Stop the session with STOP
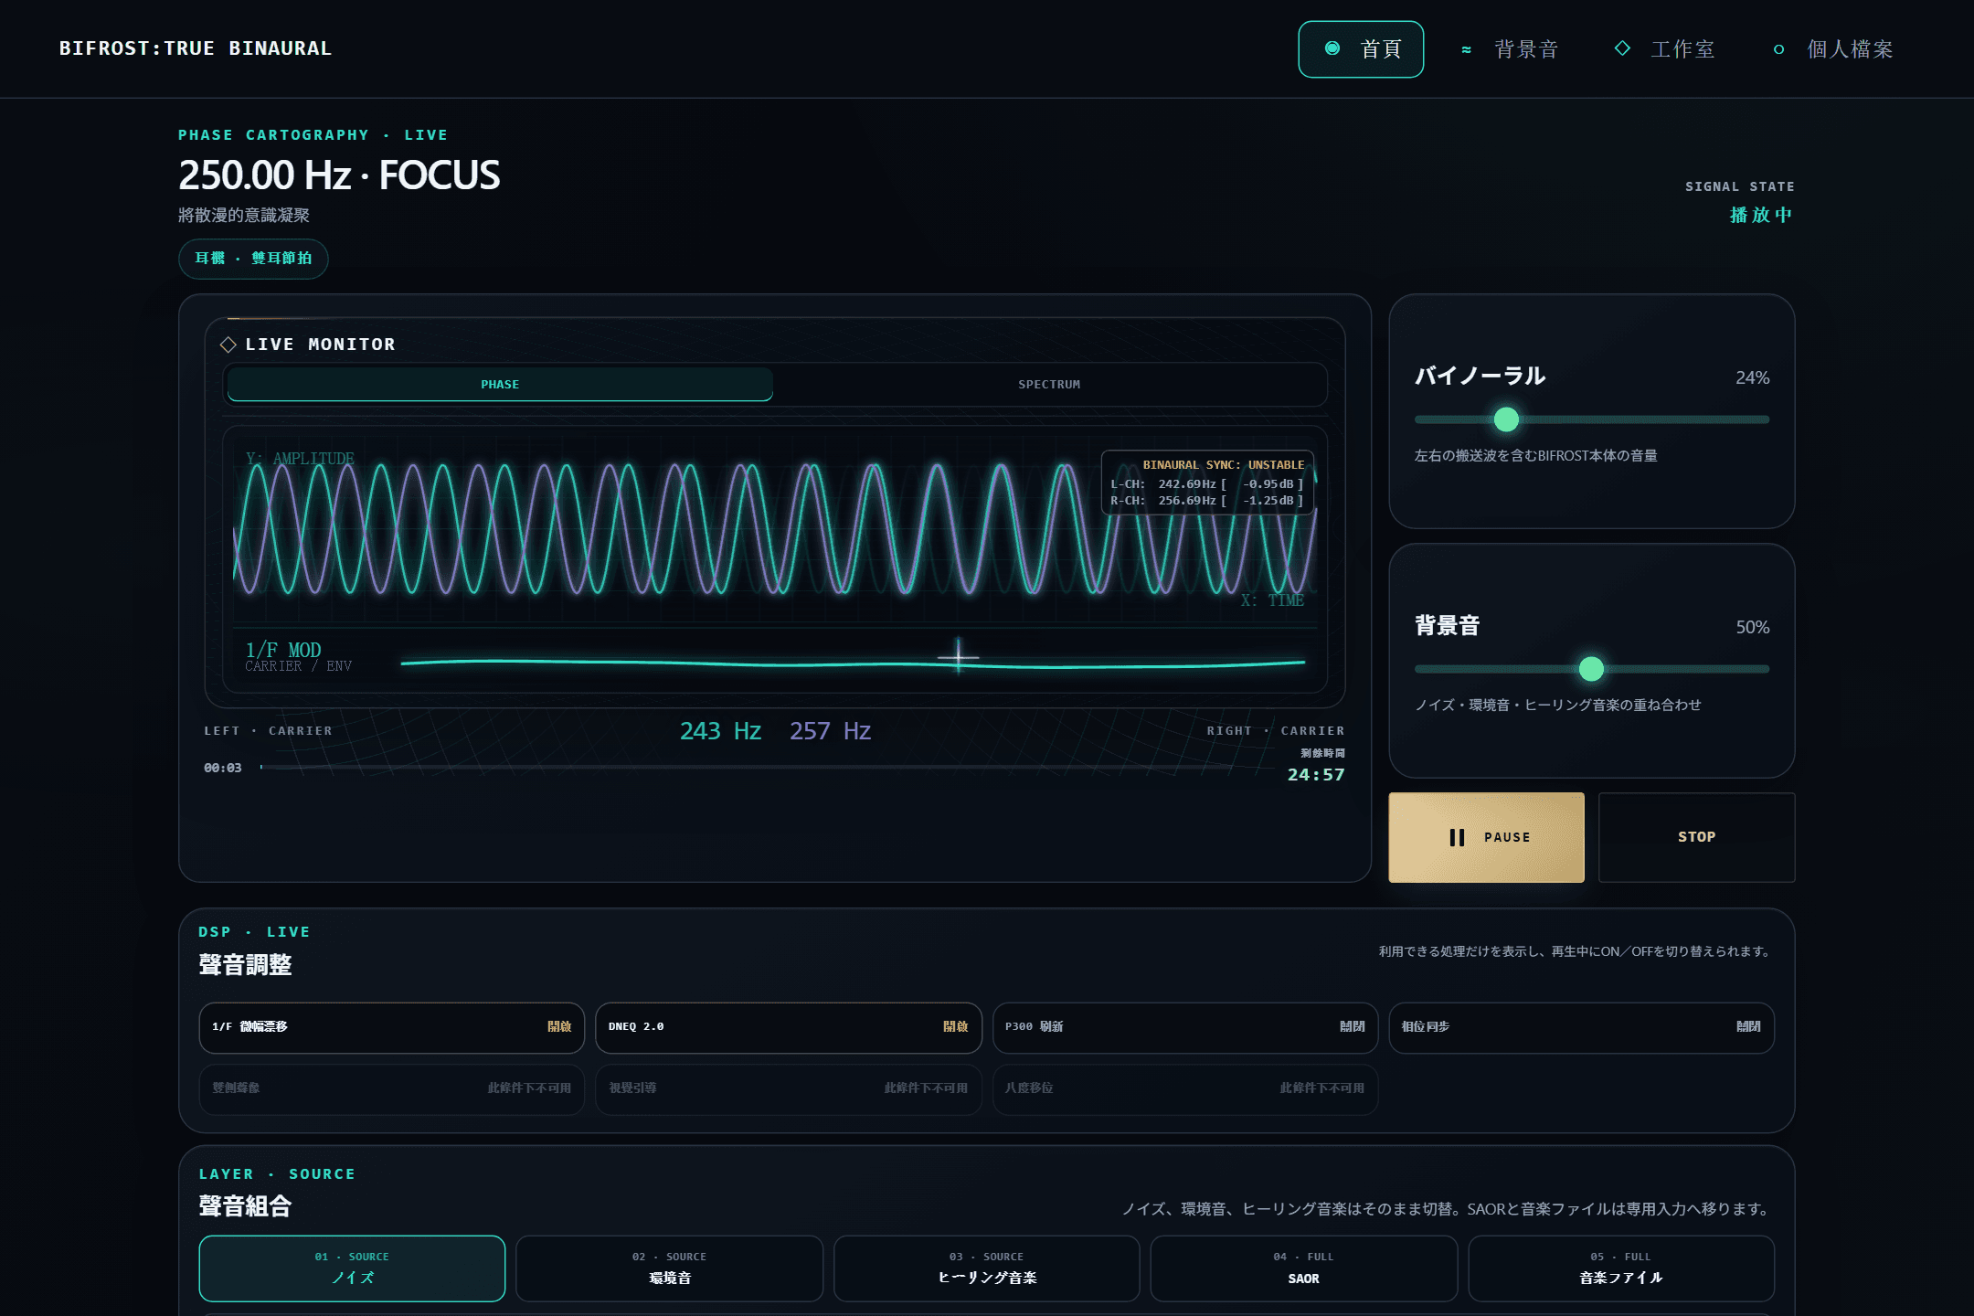 1696,837
